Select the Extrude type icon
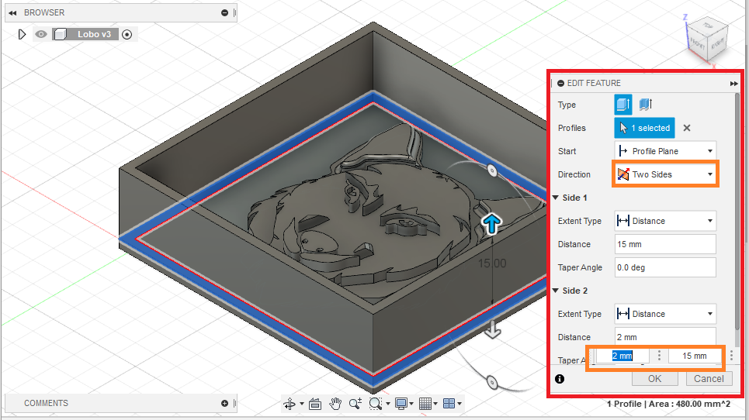The width and height of the screenshot is (749, 420). [623, 105]
